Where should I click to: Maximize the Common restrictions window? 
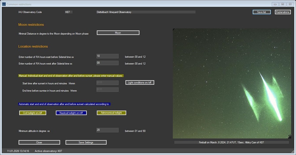(282, 4)
